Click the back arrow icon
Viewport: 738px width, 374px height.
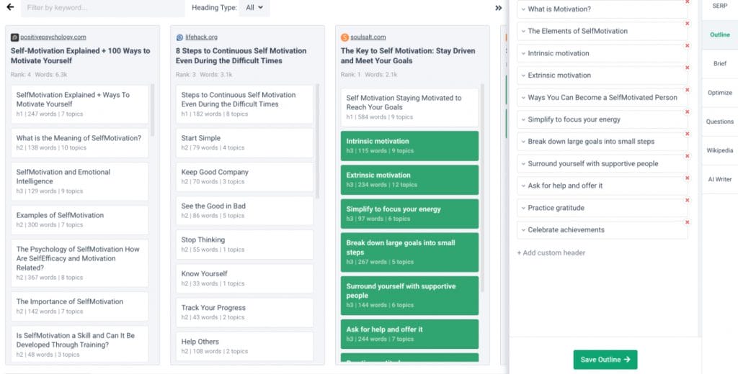coord(10,7)
